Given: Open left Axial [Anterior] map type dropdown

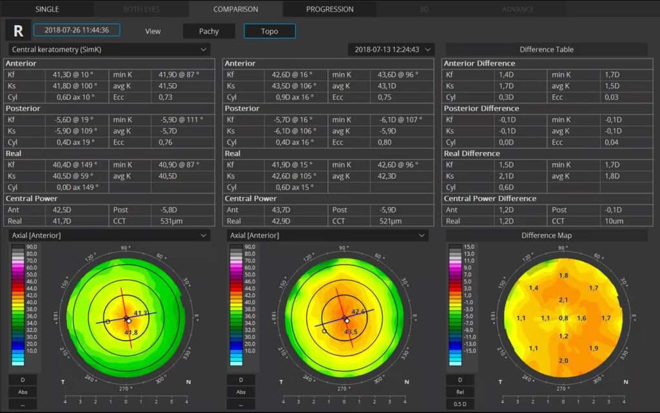Looking at the screenshot, I should (109, 236).
